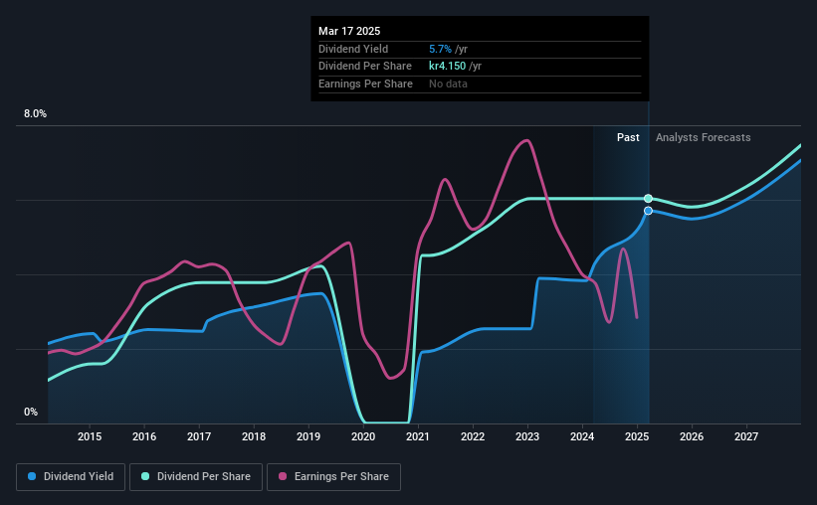Click the tooltip Dividend Per Share row label
Viewport: 817px width, 505px height.
pos(365,67)
